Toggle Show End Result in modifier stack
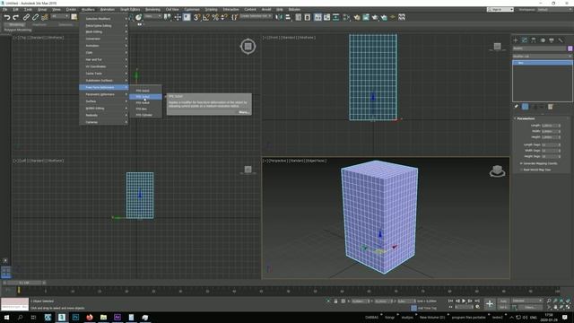Viewport: 574px width, 323px height. pyautogui.click(x=525, y=107)
